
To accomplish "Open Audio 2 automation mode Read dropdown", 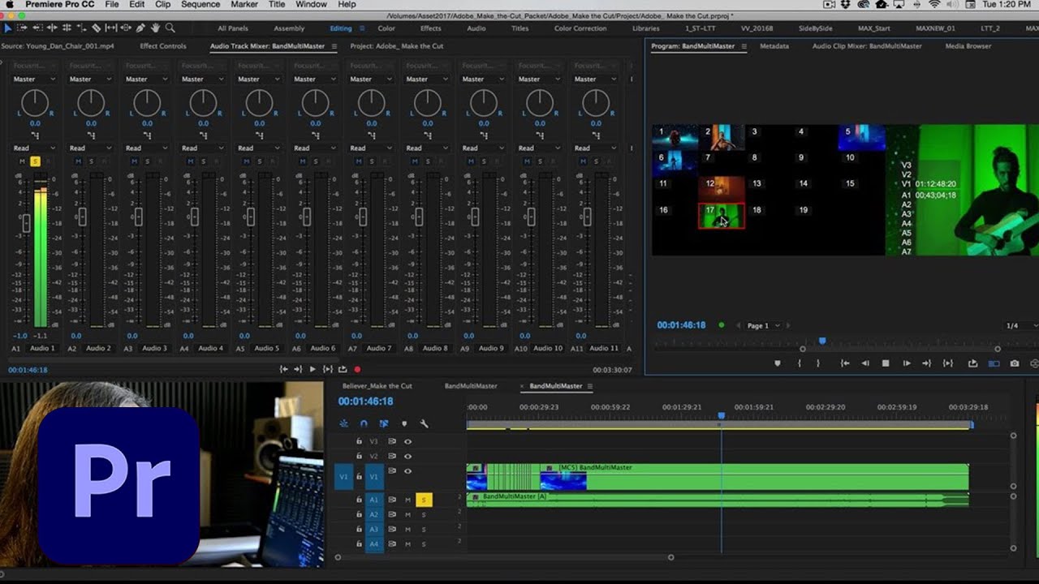I will 90,148.
